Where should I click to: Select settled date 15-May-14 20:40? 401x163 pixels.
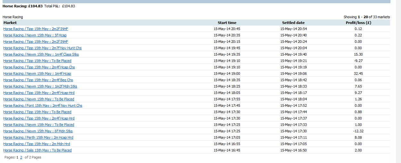click(x=293, y=35)
